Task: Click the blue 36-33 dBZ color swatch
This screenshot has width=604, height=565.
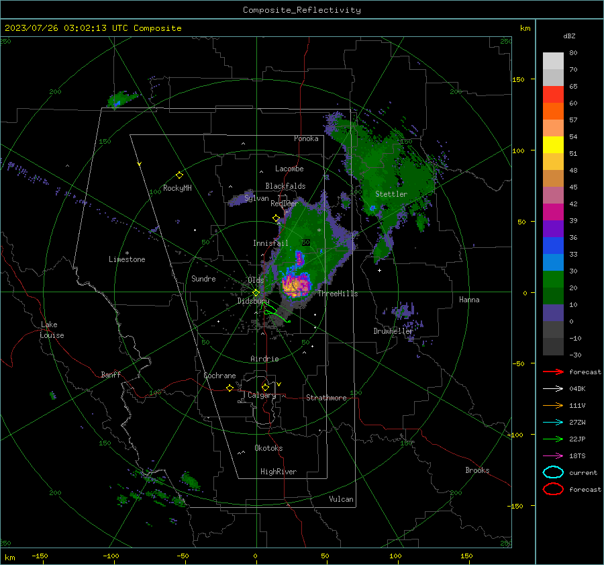Action: tap(553, 245)
